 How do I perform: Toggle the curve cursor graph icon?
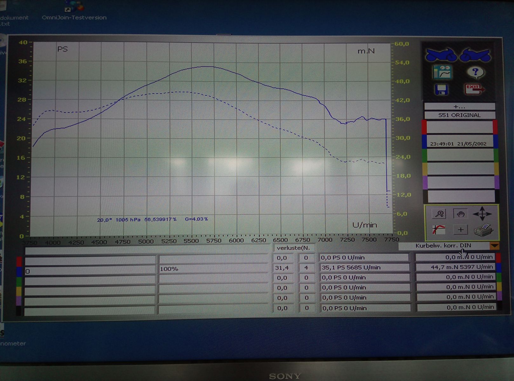coord(439,230)
